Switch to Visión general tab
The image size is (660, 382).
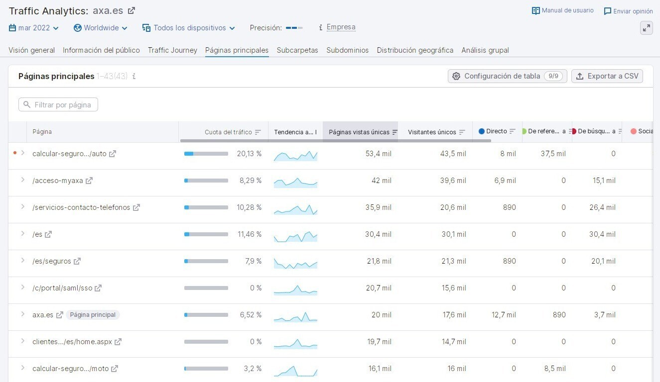click(32, 50)
